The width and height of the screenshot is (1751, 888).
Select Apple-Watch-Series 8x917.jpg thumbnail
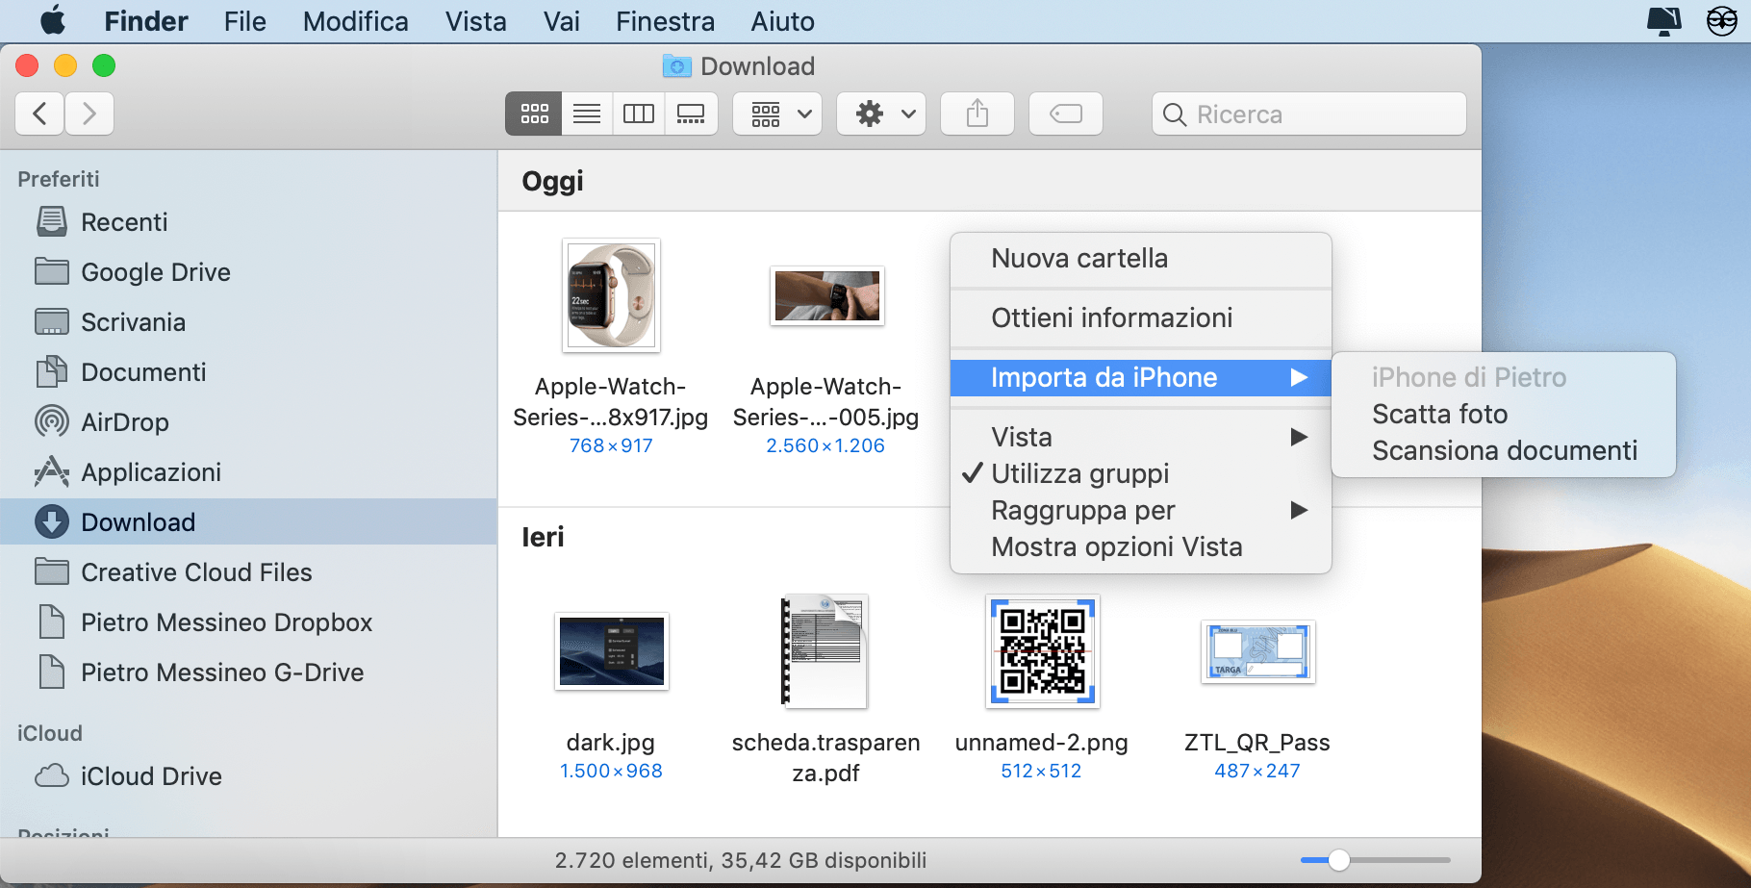click(611, 295)
